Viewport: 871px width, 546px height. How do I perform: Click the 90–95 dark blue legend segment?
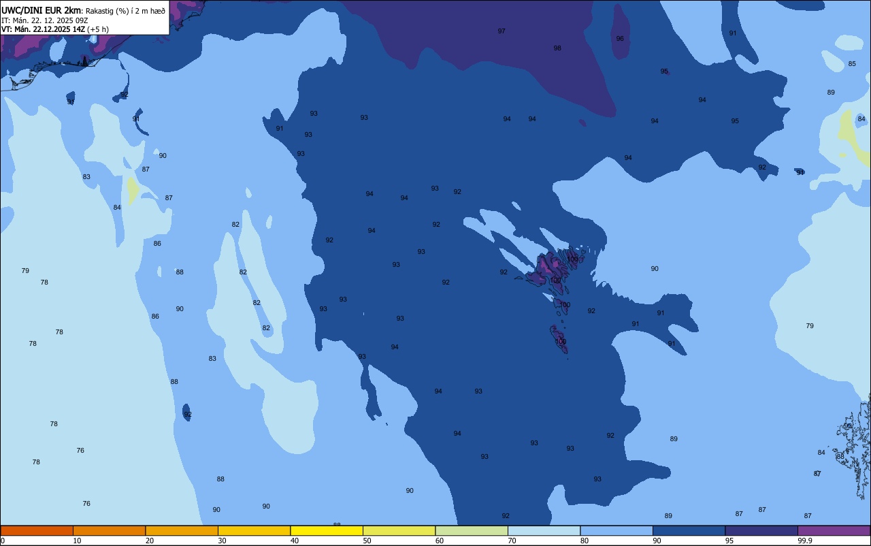(689, 530)
